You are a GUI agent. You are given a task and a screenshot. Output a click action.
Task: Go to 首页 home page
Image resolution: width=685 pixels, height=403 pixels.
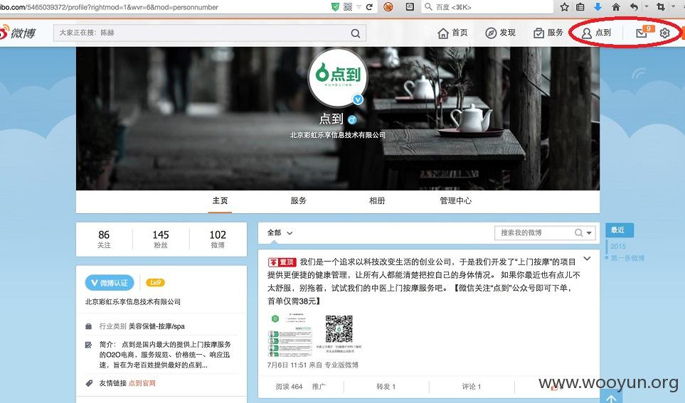pos(452,33)
